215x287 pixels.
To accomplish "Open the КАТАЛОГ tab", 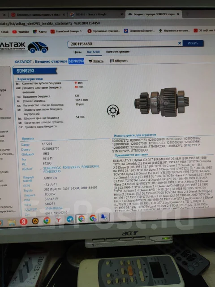I will tap(94, 52).
